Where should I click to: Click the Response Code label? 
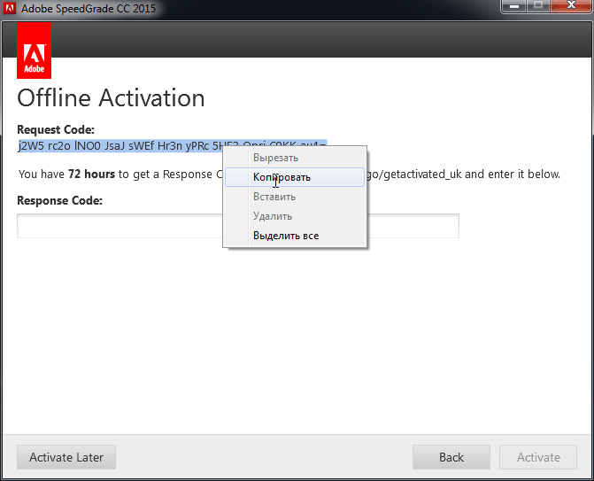[60, 200]
